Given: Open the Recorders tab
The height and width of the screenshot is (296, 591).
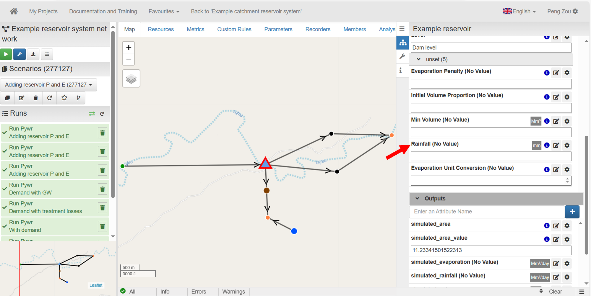Looking at the screenshot, I should click(x=318, y=30).
